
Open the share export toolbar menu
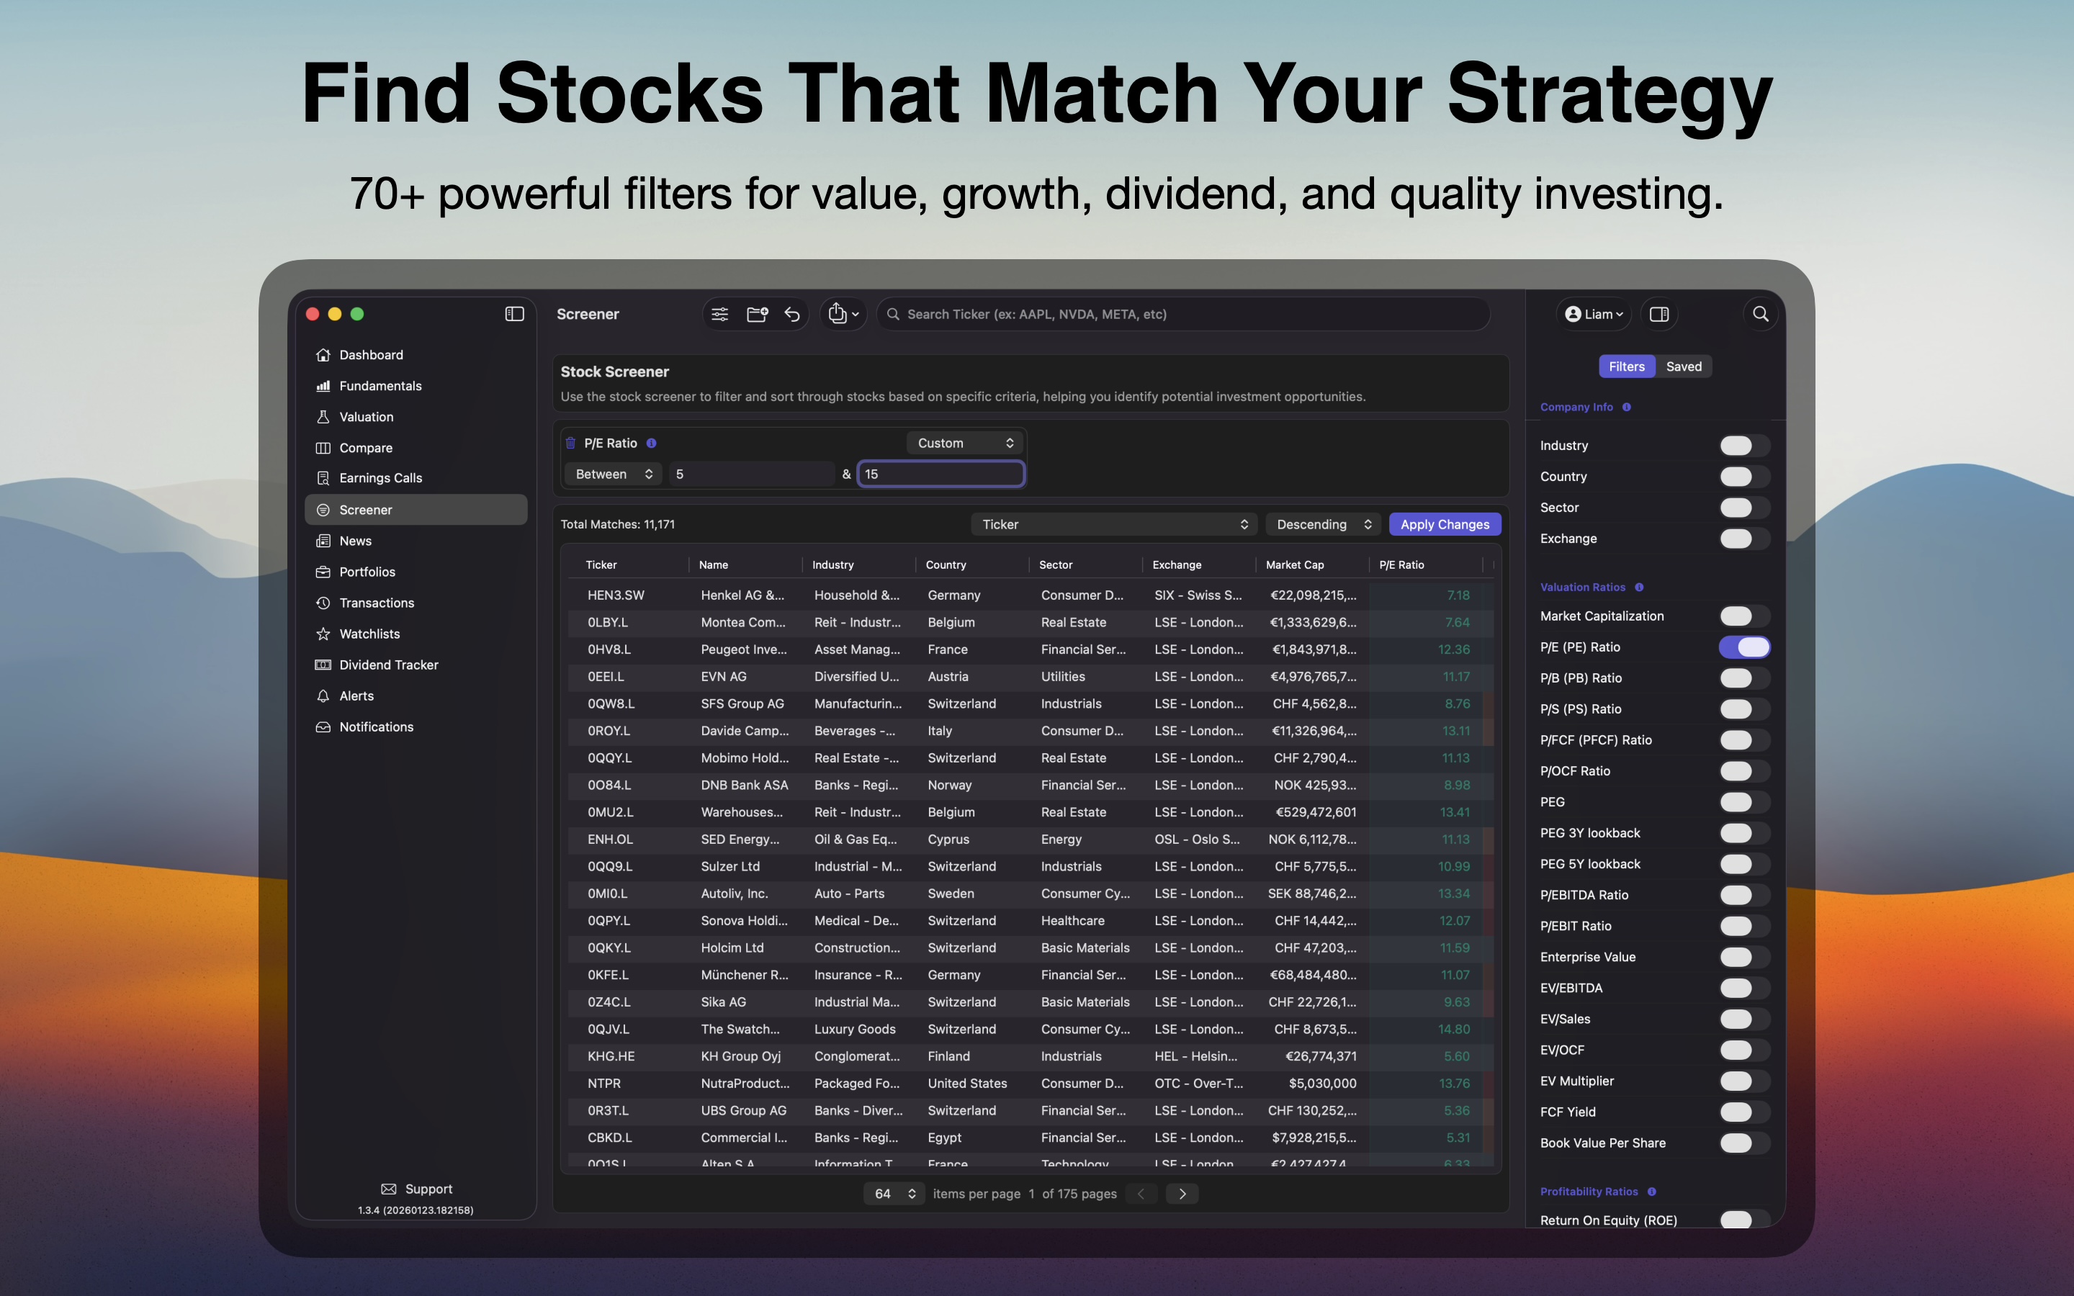843,315
